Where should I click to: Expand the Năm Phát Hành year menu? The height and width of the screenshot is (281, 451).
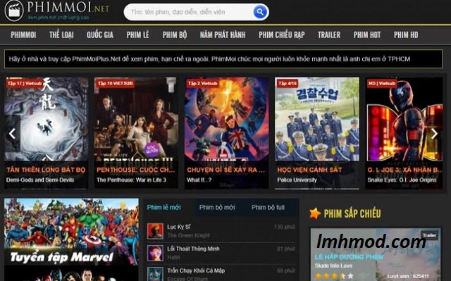(x=223, y=35)
